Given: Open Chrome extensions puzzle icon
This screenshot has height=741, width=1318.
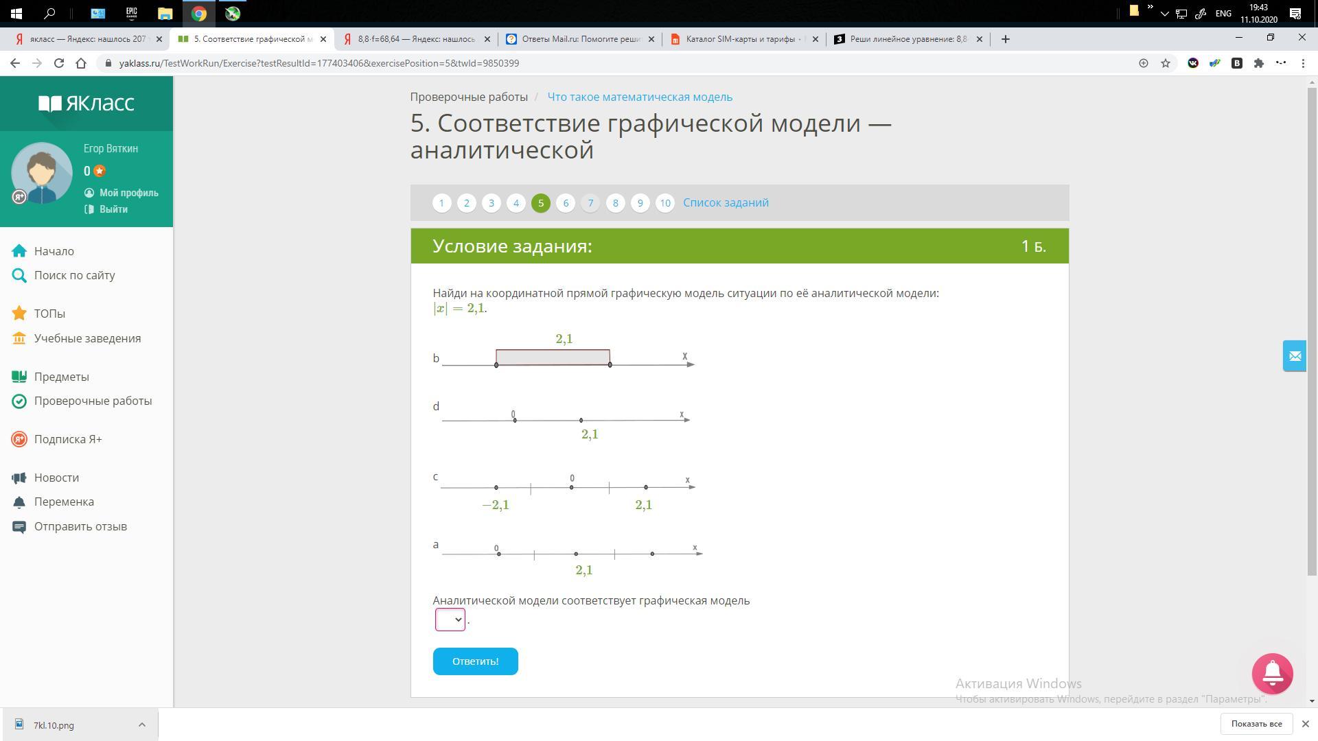Looking at the screenshot, I should [x=1258, y=63].
